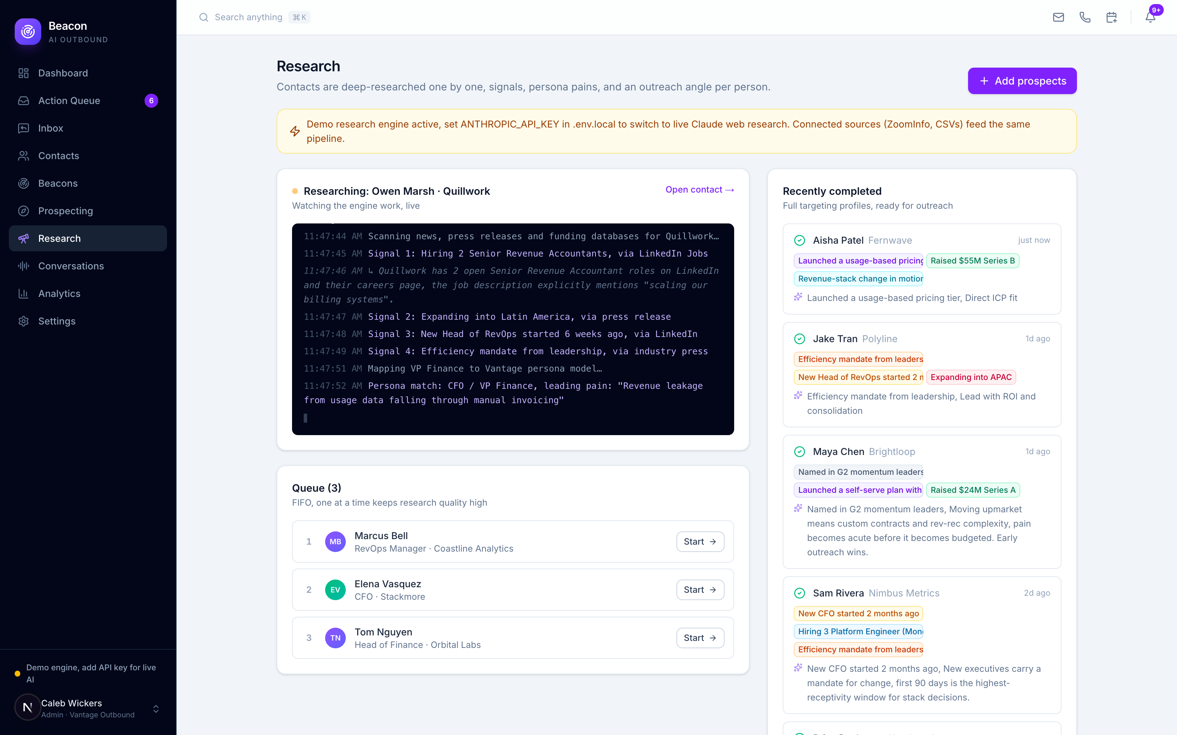1177x735 pixels.
Task: Select the Research sidebar item
Action: coord(88,238)
